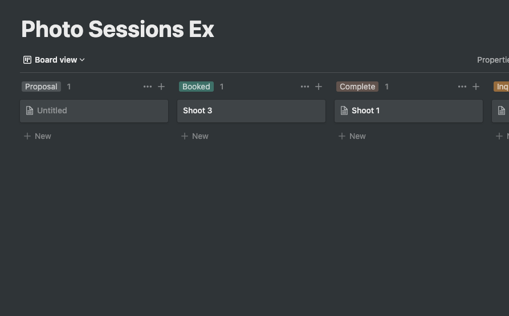Add card with Booked column plus icon

[319, 87]
